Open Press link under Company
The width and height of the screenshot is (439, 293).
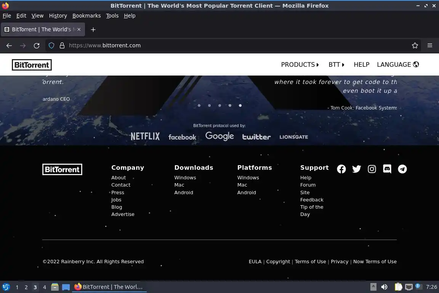tap(118, 193)
